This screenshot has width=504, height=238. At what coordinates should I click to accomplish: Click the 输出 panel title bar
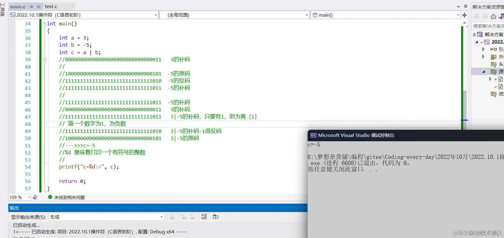click(x=158, y=208)
